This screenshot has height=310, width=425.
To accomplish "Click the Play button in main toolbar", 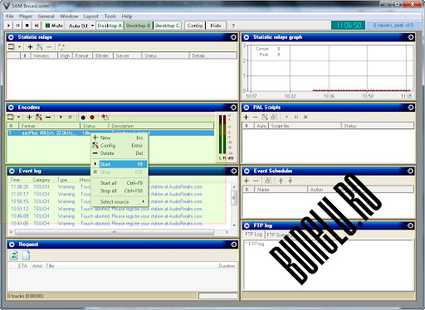I will click(x=8, y=26).
